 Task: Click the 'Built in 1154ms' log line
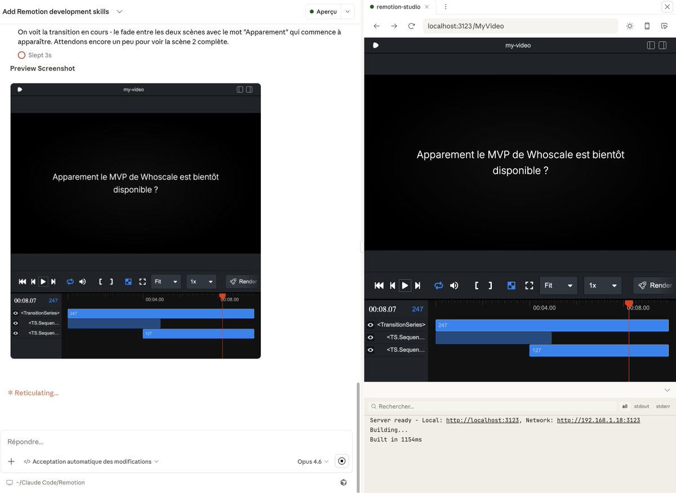pyautogui.click(x=395, y=439)
